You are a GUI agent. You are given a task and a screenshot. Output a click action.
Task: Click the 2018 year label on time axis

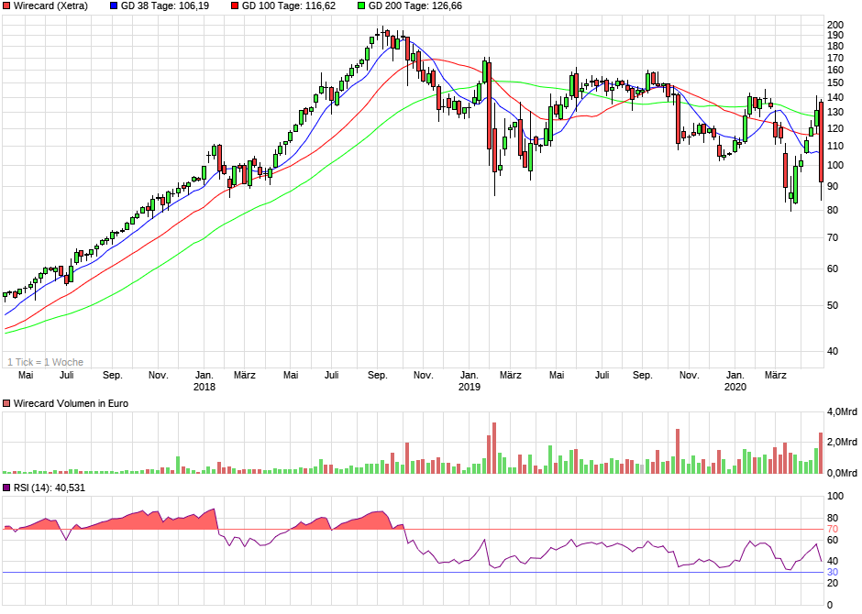204,387
